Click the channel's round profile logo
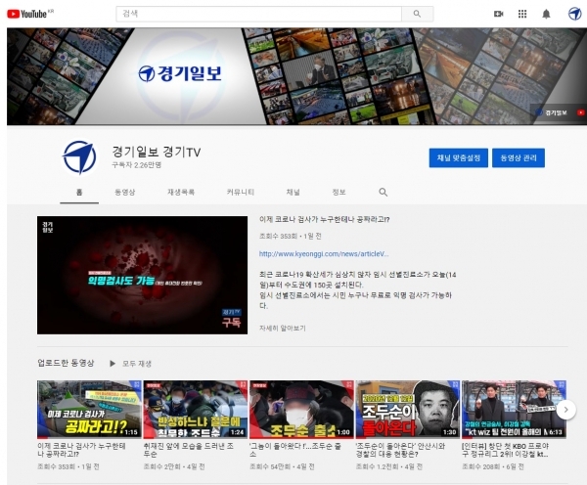587x485 pixels. 79,157
